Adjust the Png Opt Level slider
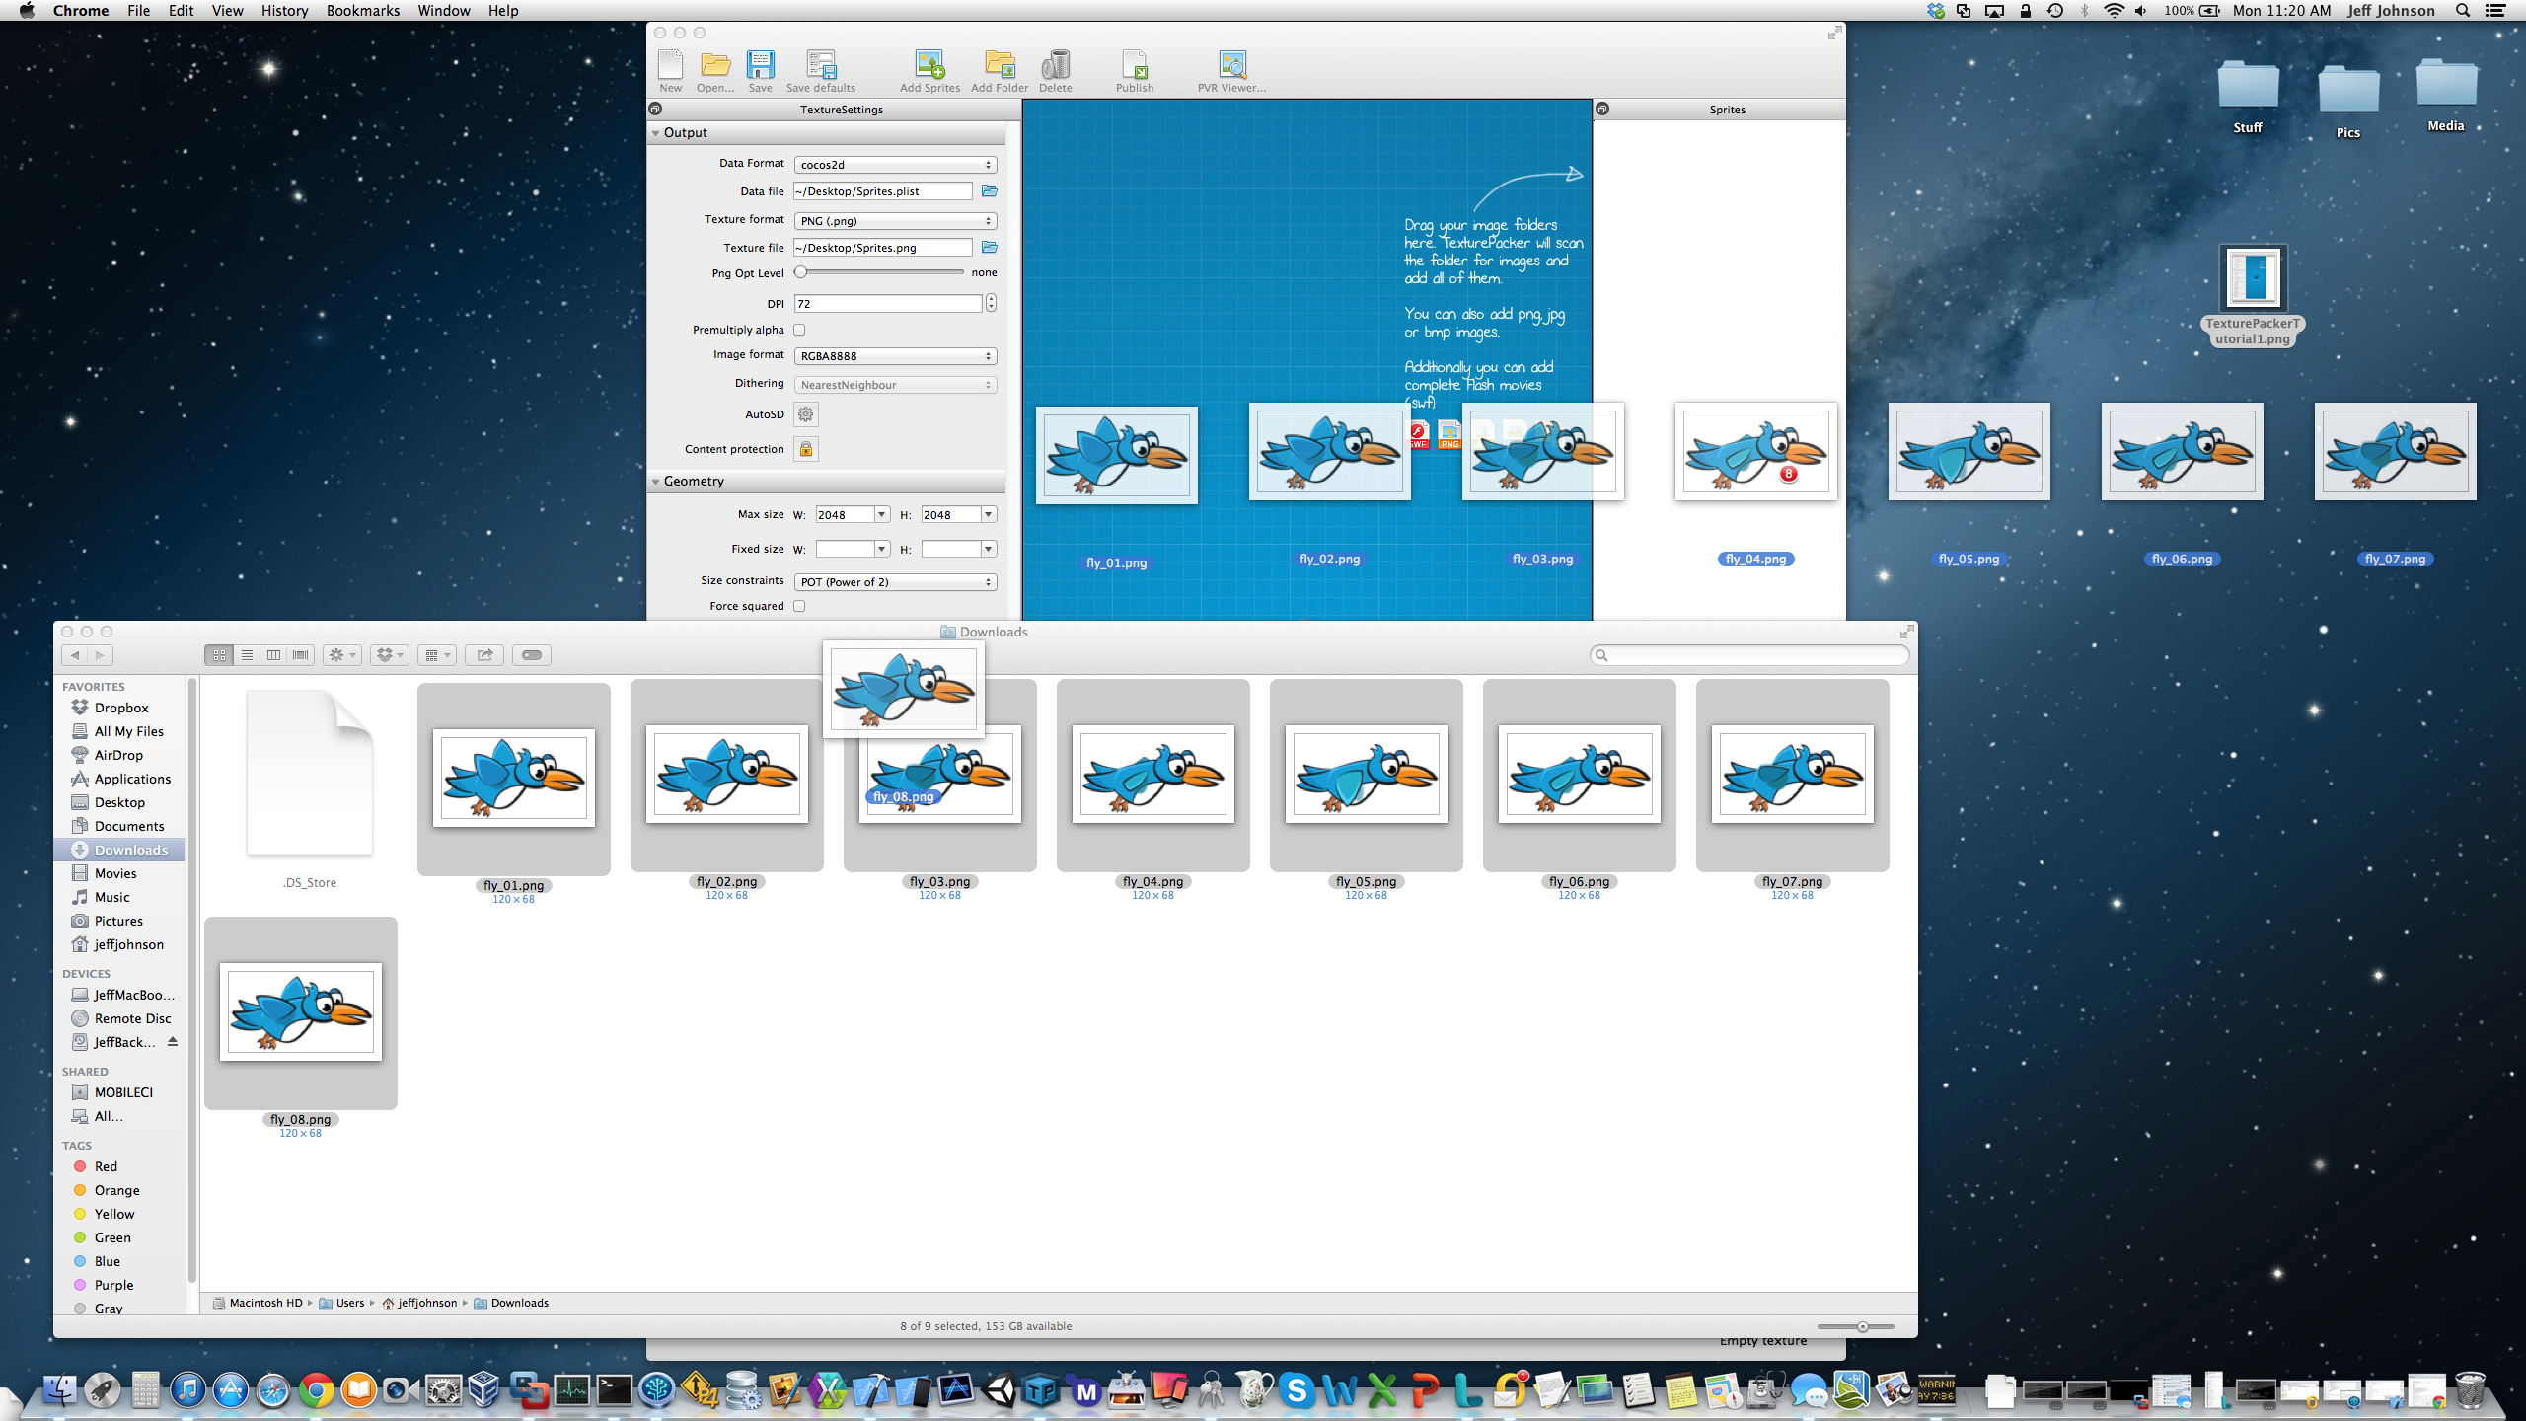The image size is (2526, 1421). pyautogui.click(x=801, y=272)
